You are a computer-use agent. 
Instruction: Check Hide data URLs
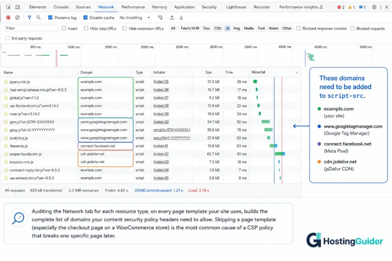tap(86, 28)
